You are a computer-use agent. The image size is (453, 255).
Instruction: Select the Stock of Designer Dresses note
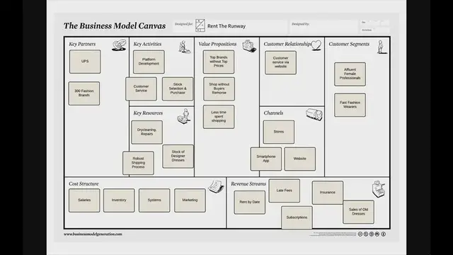coord(178,157)
